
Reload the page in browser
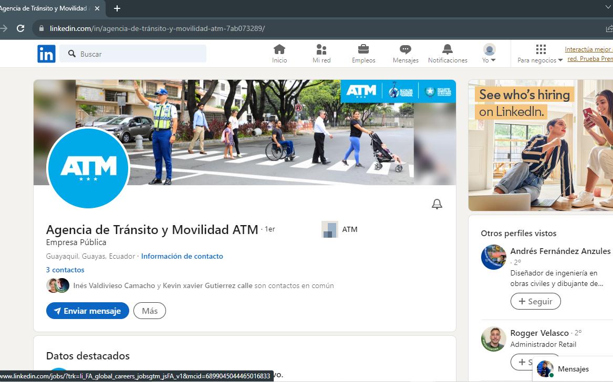(x=20, y=28)
